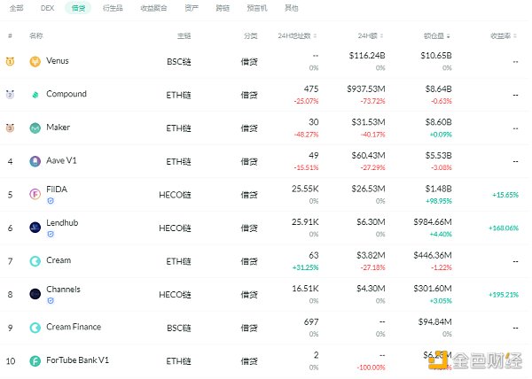This screenshot has height=379, width=532.
Task: Click the Maker project logo
Action: [35, 128]
